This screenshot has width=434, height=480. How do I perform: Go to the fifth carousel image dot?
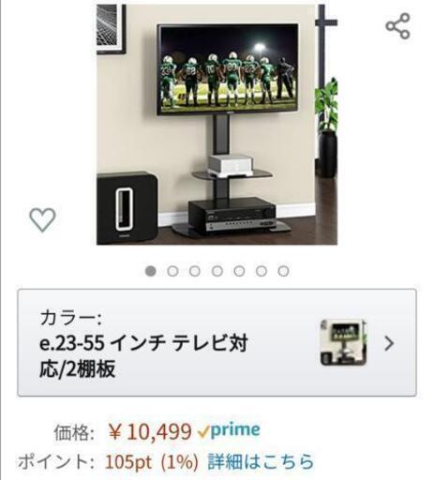(239, 271)
